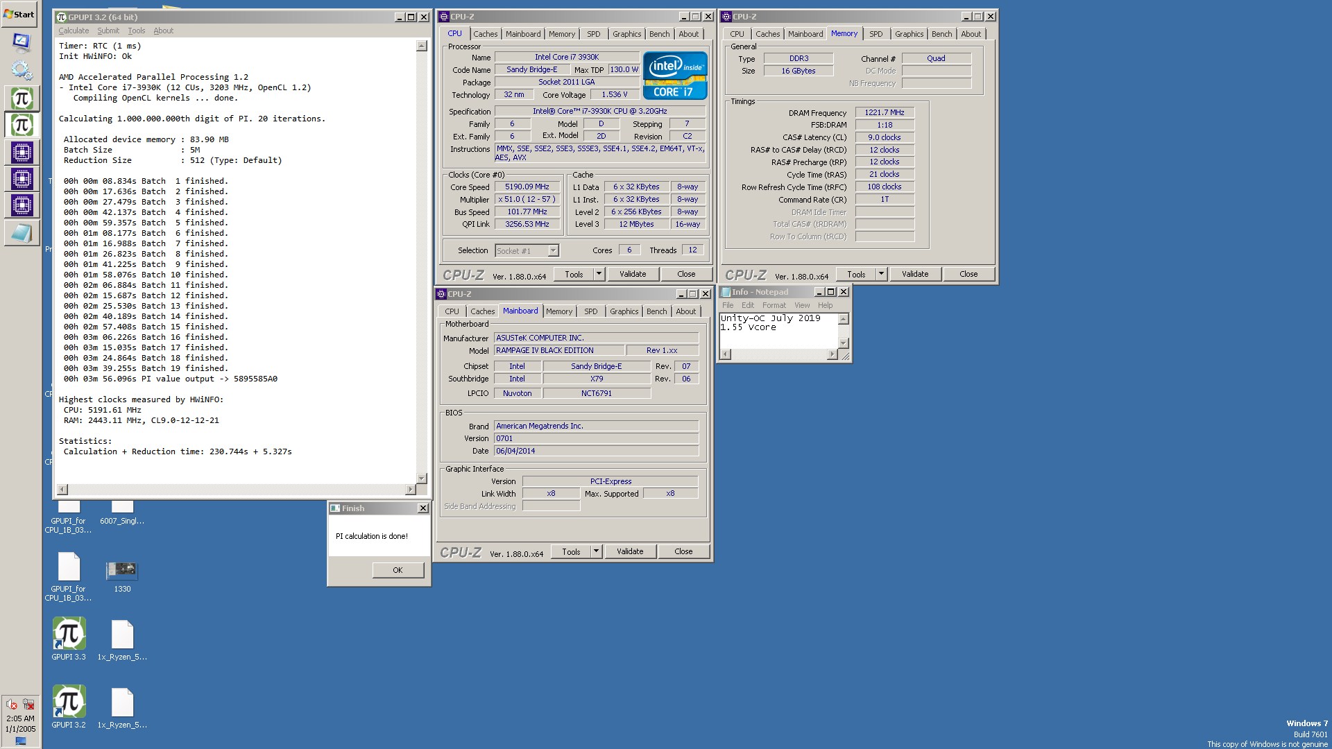Viewport: 1332px width, 749px height.
Task: Click Close button in CPU-Z Memory window
Action: pyautogui.click(x=968, y=274)
